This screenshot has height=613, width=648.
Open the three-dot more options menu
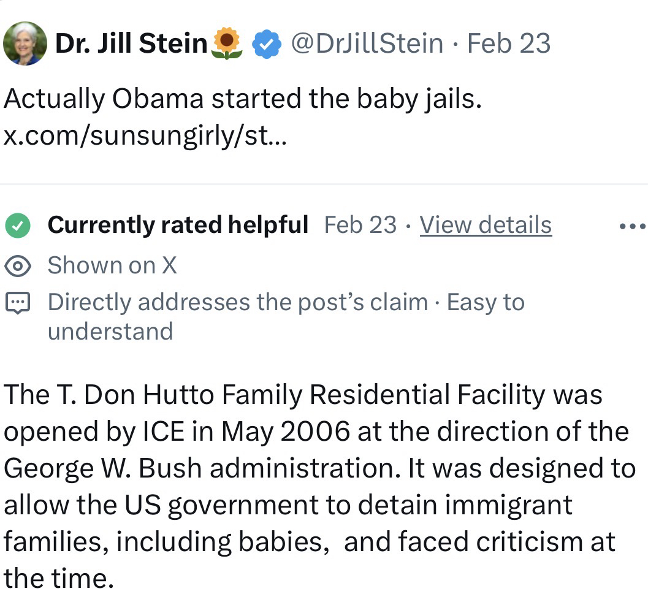(632, 226)
